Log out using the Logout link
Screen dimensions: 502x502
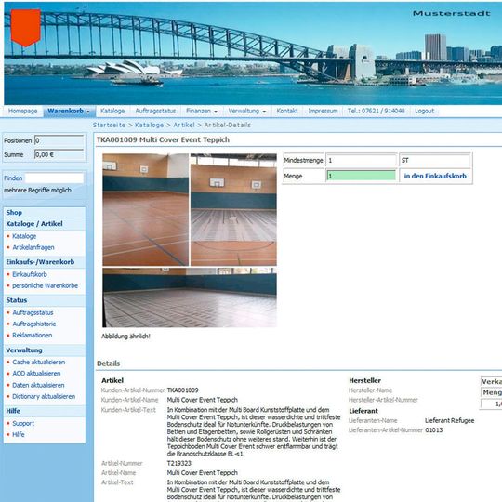click(425, 112)
